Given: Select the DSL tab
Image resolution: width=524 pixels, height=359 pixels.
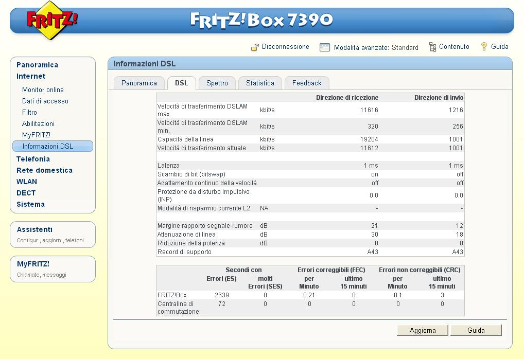Looking at the screenshot, I should pyautogui.click(x=182, y=83).
